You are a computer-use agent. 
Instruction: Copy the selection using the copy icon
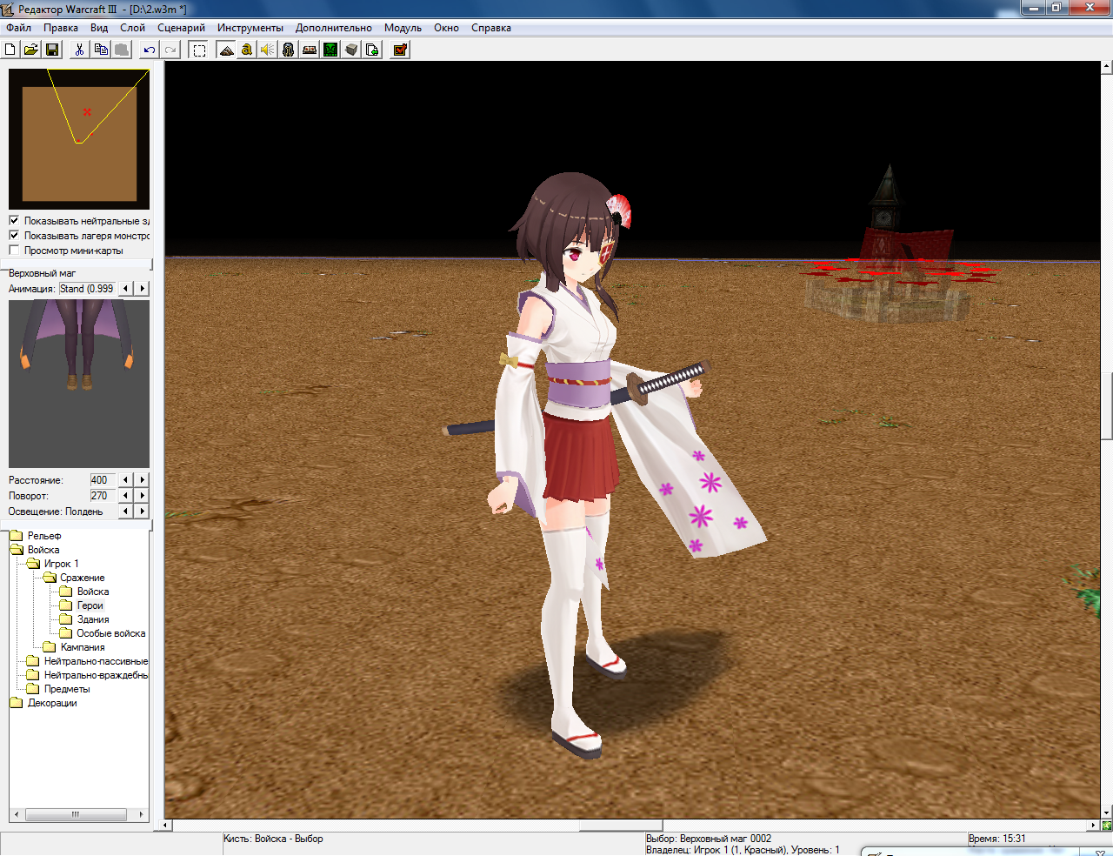[101, 50]
